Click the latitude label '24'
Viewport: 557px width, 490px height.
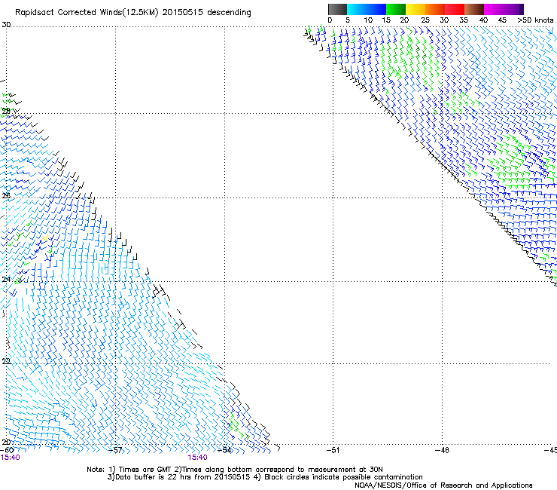[x=6, y=279]
